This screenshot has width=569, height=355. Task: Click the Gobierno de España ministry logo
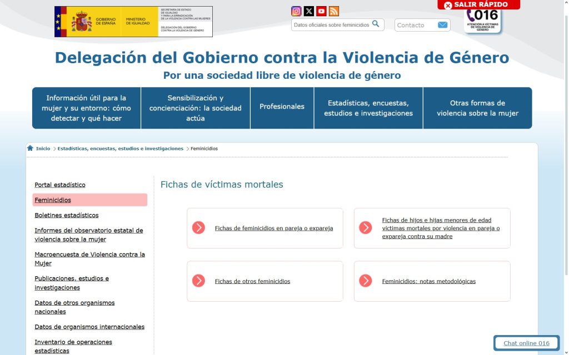point(133,22)
